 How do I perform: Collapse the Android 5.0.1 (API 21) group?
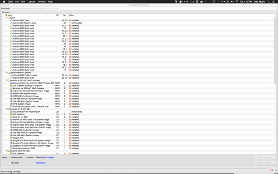pos(7,151)
